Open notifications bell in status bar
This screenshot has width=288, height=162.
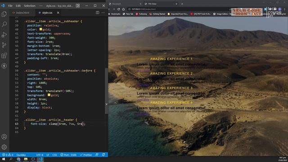(103, 155)
